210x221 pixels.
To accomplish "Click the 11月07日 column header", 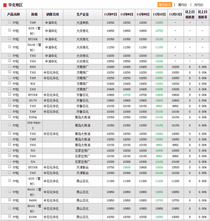I will (111, 14).
